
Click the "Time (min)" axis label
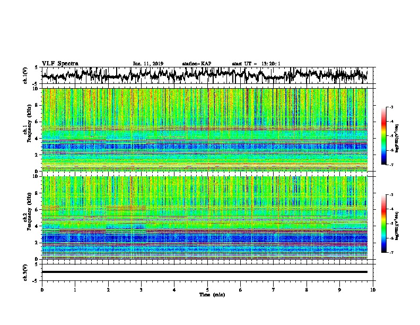(x=212, y=295)
